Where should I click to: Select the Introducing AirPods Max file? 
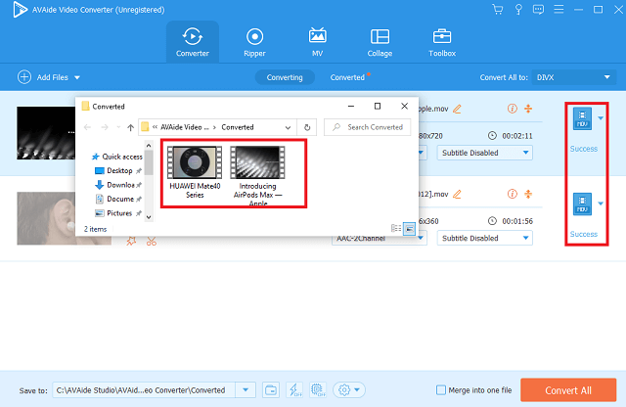pyautogui.click(x=257, y=176)
